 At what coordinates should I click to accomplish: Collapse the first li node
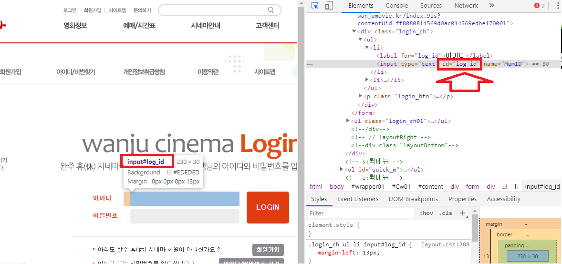pyautogui.click(x=367, y=47)
